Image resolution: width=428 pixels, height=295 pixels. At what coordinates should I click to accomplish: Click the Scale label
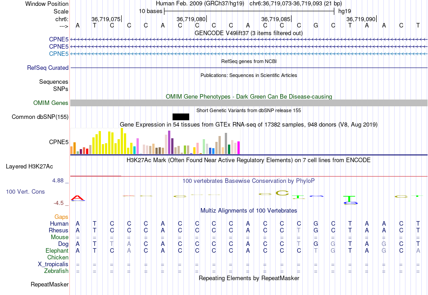(61, 11)
